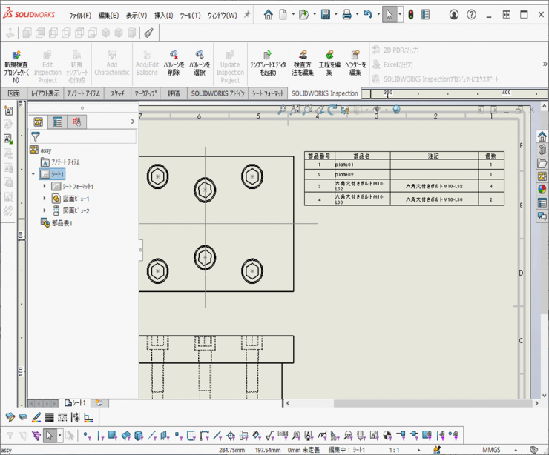Click the Home icon in the title toolbar
549x455 pixels.
tap(268, 14)
